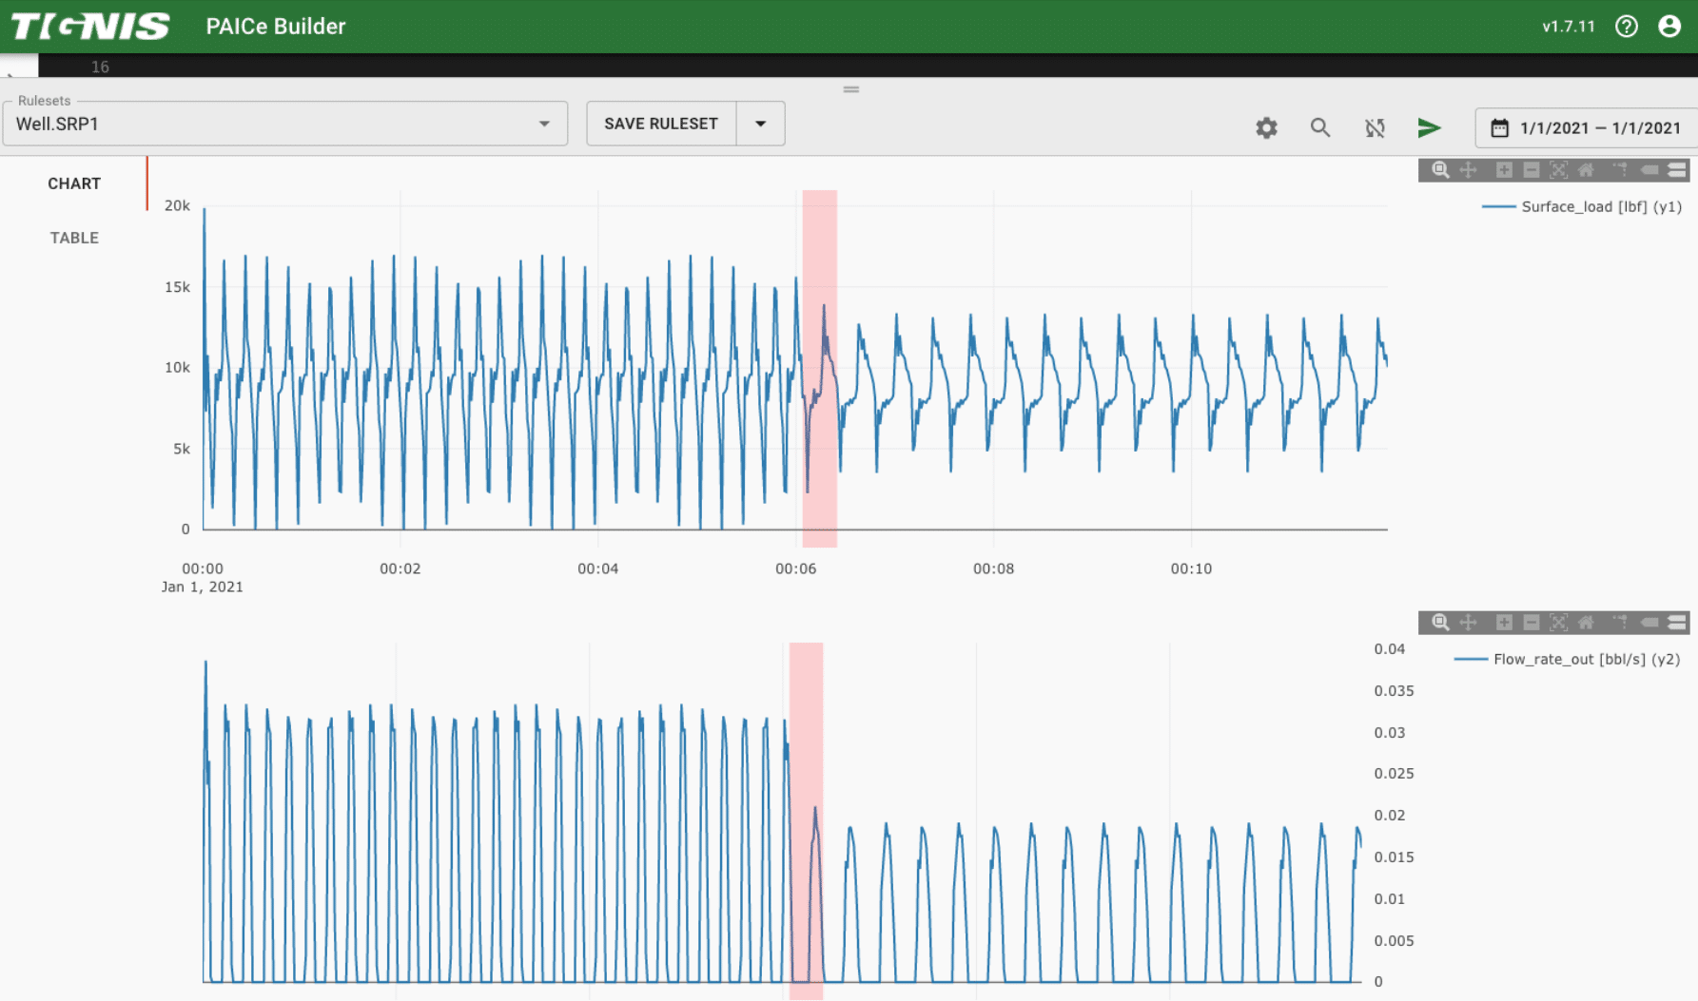The image size is (1698, 1001).
Task: Reset axes with home icon on Flow_rate chart
Action: tap(1586, 623)
